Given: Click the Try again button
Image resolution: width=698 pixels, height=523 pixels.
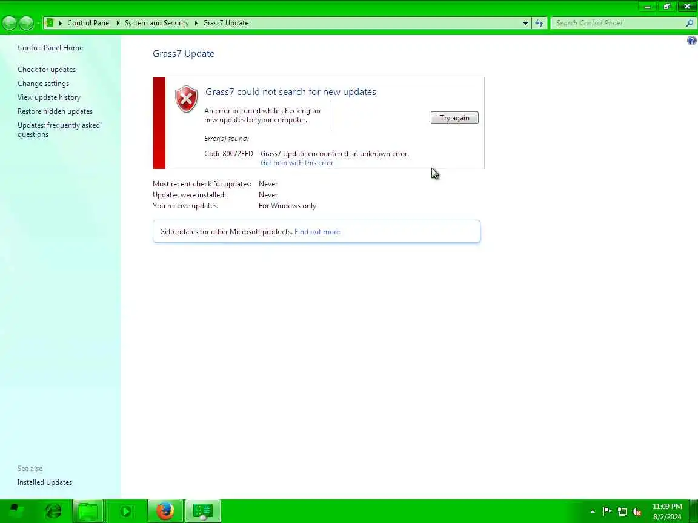Looking at the screenshot, I should (x=454, y=118).
